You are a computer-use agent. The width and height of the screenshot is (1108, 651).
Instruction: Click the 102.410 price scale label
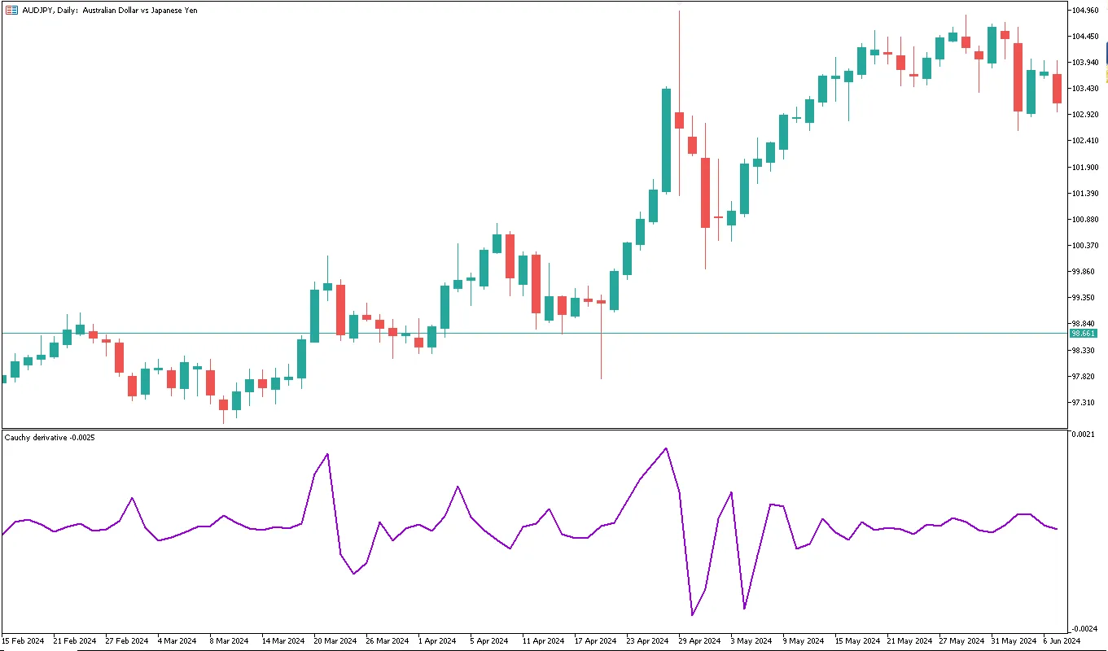pyautogui.click(x=1086, y=141)
